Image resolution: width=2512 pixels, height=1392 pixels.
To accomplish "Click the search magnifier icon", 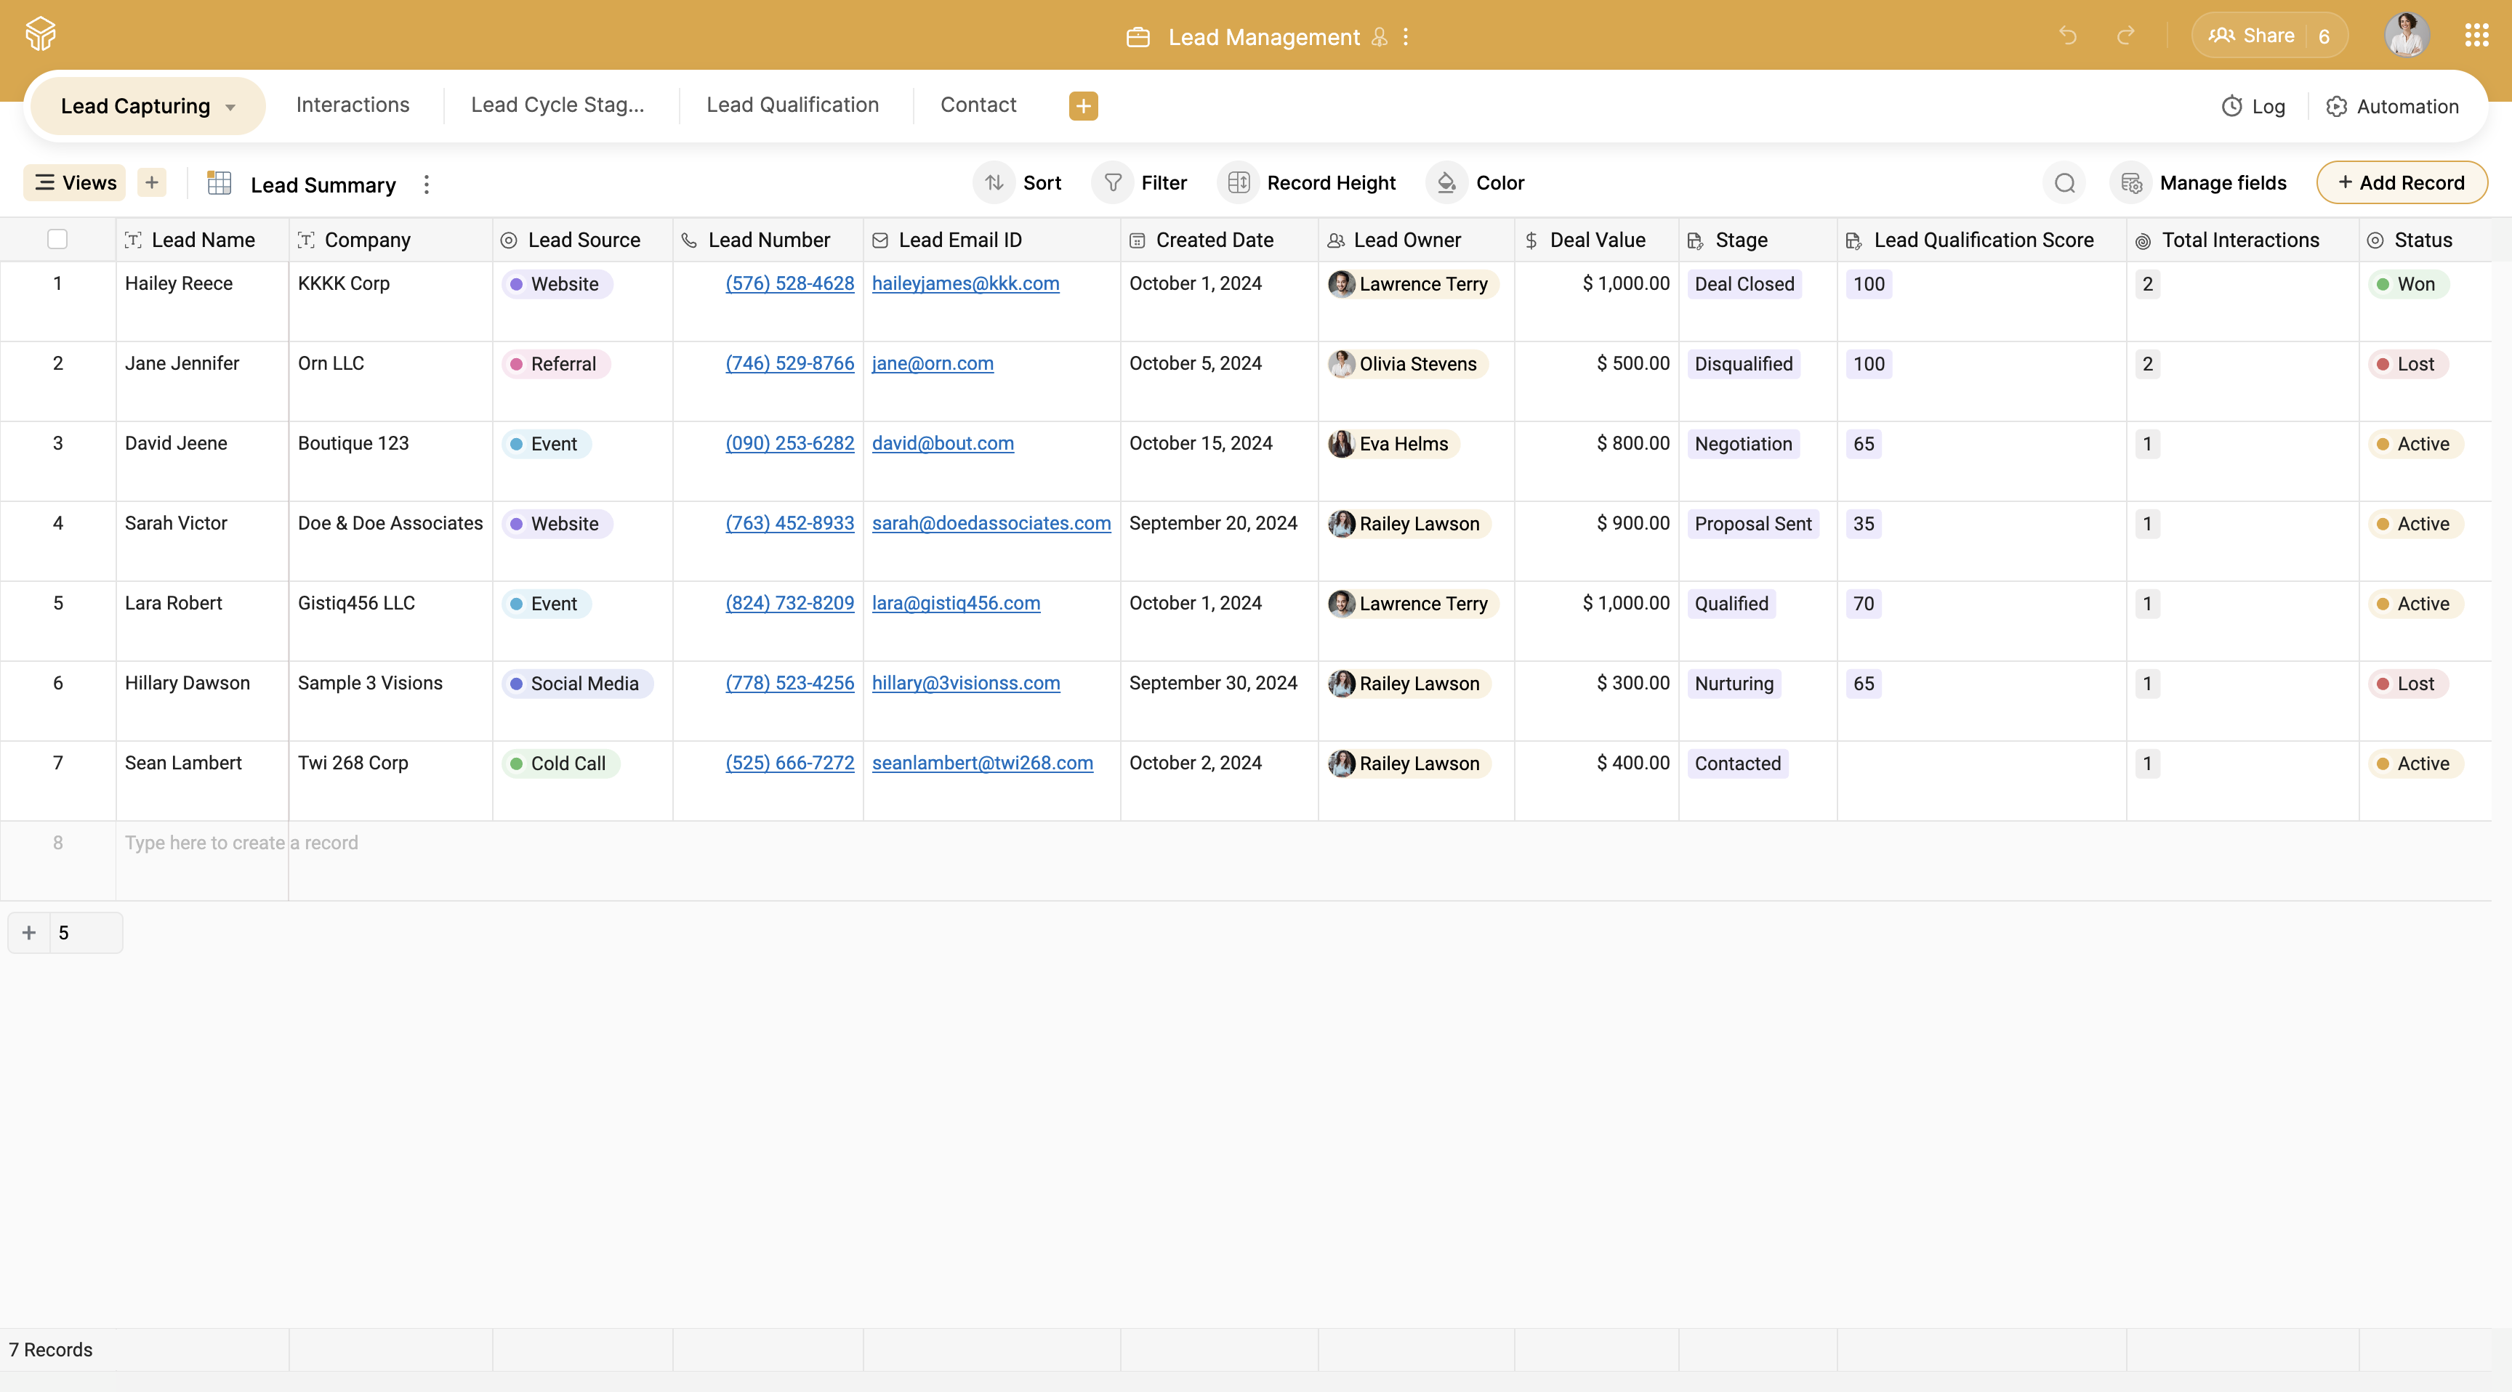I will tap(2064, 183).
